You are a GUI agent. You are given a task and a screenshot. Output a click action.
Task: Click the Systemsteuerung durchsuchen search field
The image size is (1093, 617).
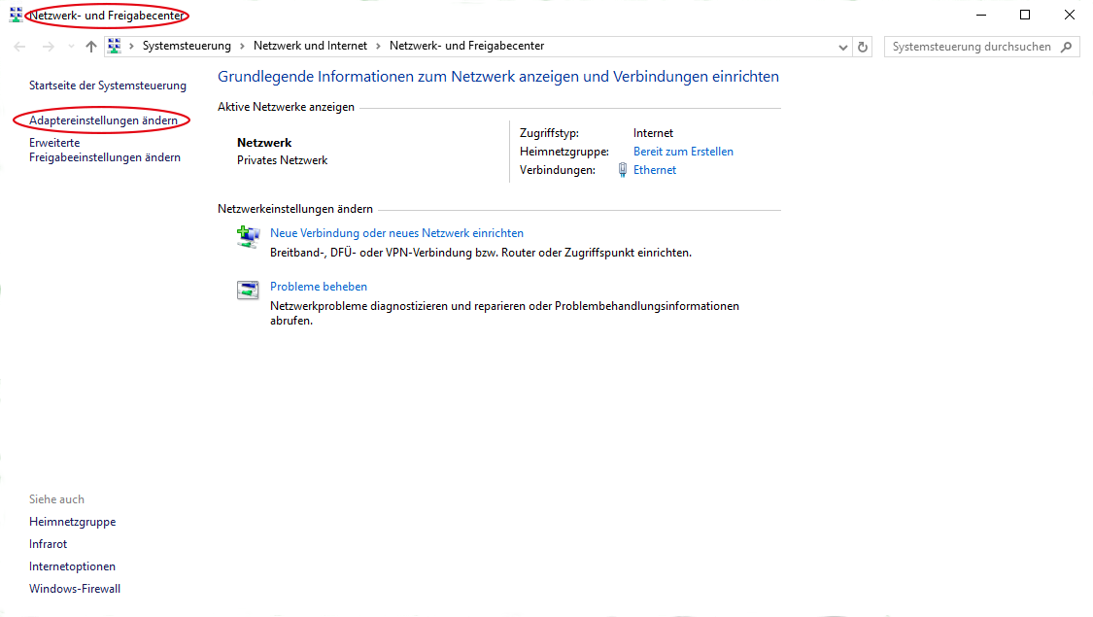[972, 47]
